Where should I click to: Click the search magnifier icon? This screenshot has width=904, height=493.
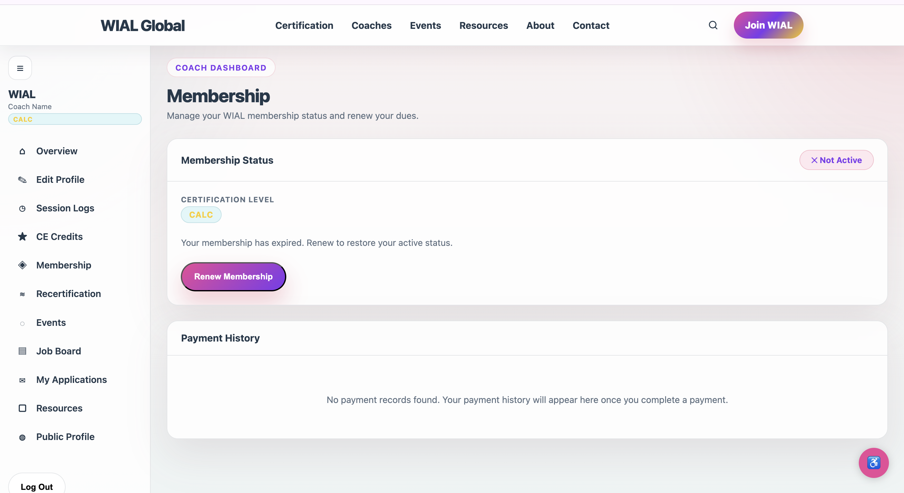tap(713, 25)
